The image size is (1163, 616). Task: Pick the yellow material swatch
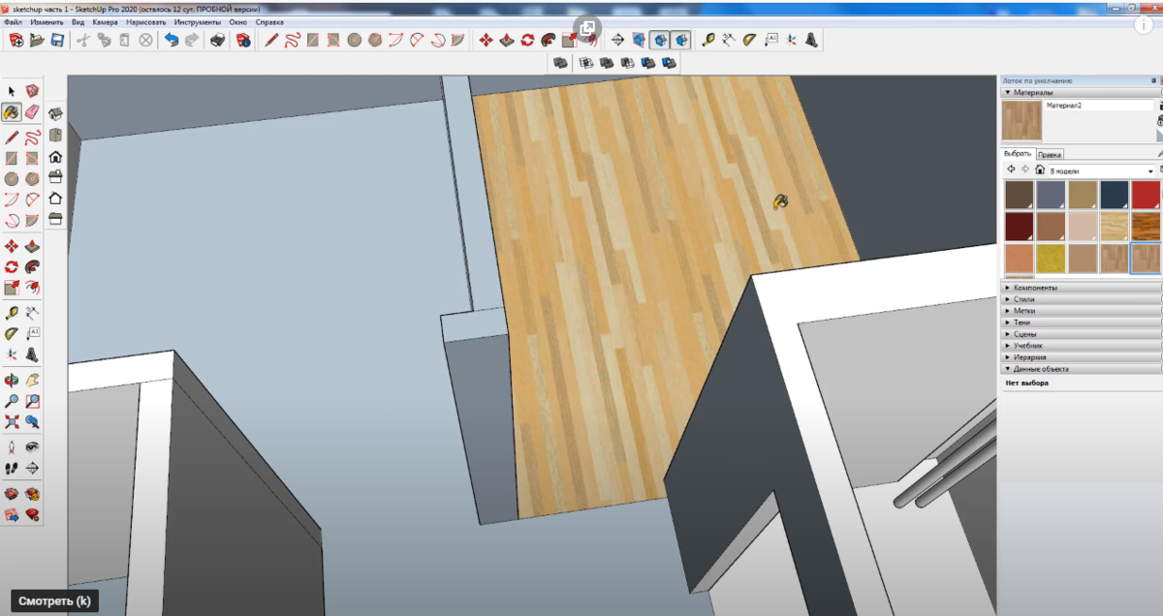pyautogui.click(x=1051, y=259)
